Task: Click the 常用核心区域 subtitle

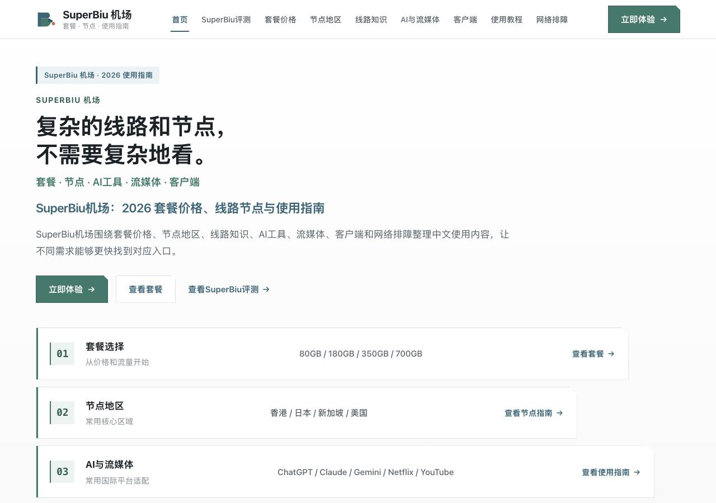Action: (x=109, y=421)
